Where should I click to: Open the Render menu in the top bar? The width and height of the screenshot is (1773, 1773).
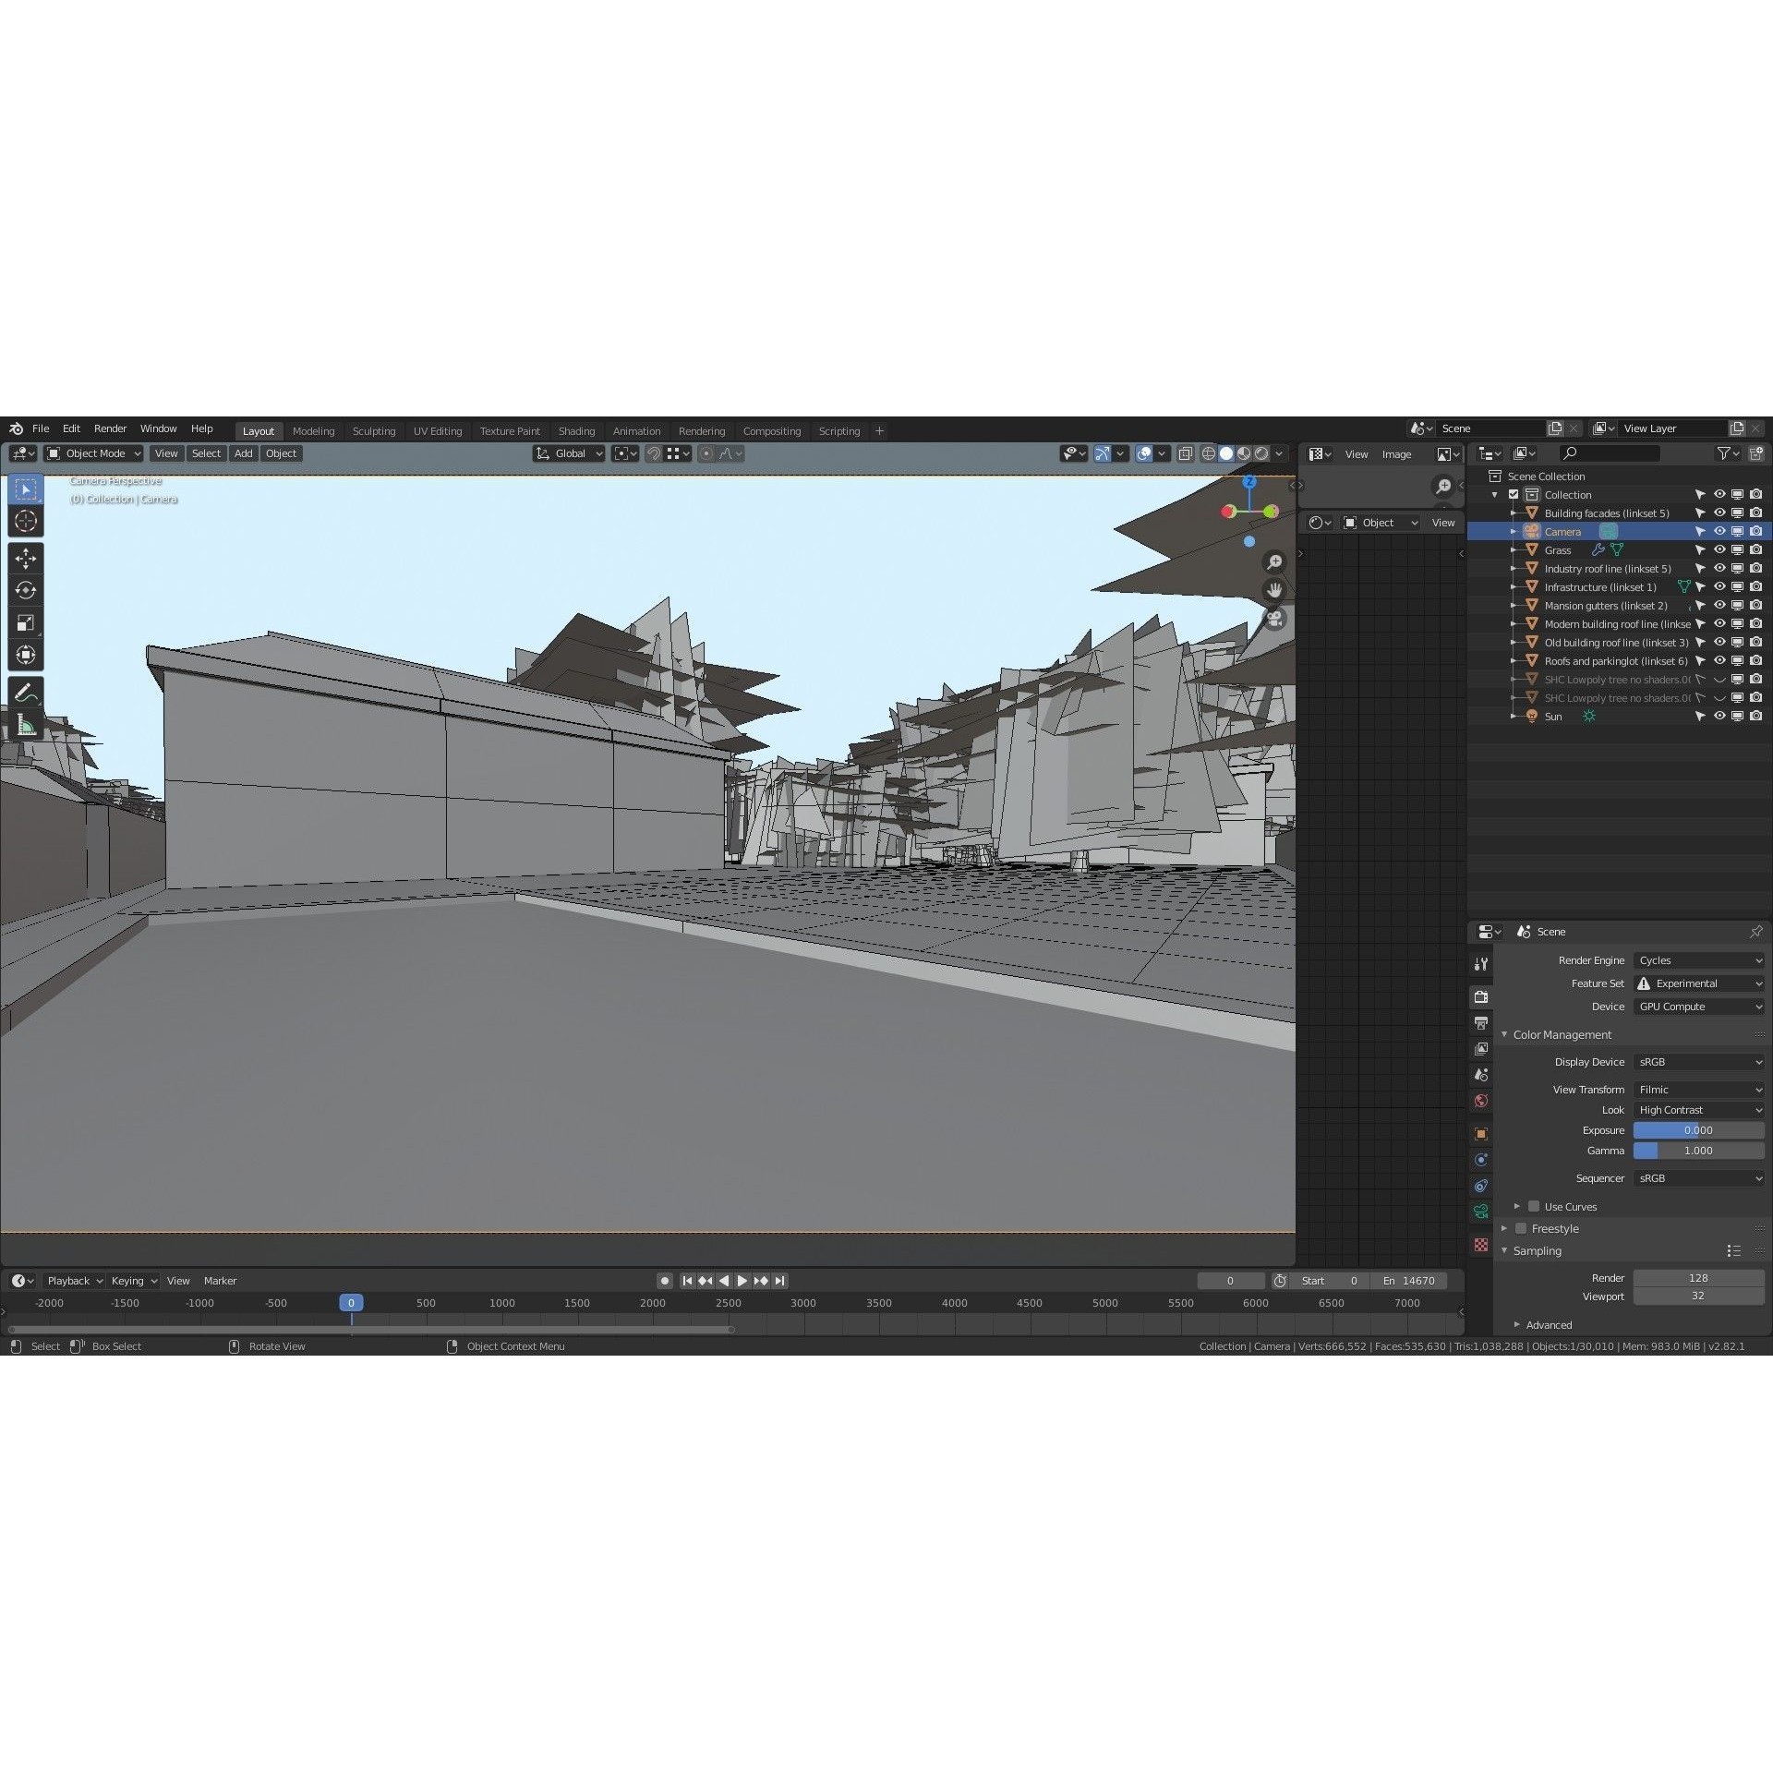pos(110,428)
